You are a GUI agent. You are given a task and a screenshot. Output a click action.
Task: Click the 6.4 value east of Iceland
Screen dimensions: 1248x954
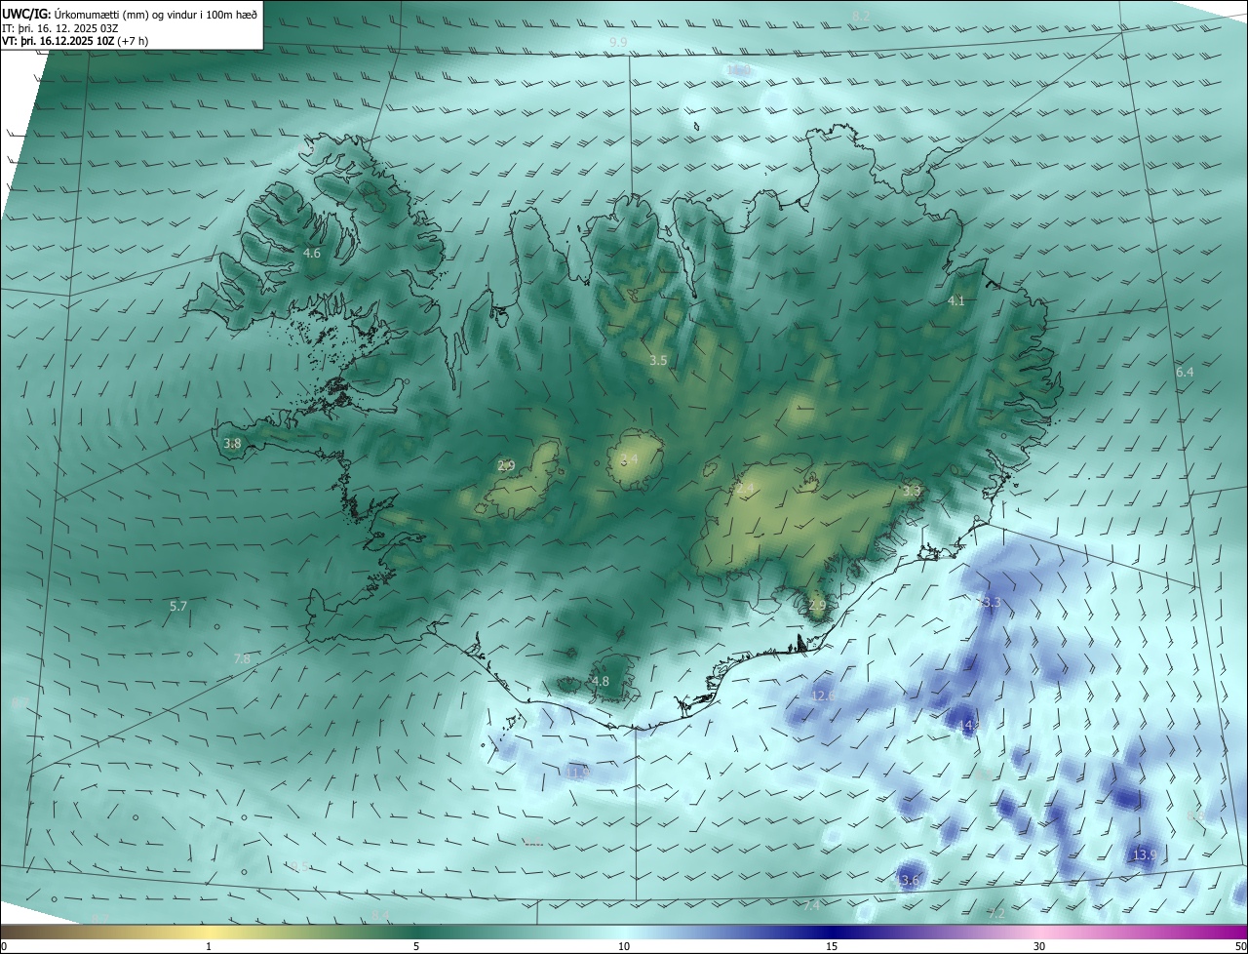1185,372
